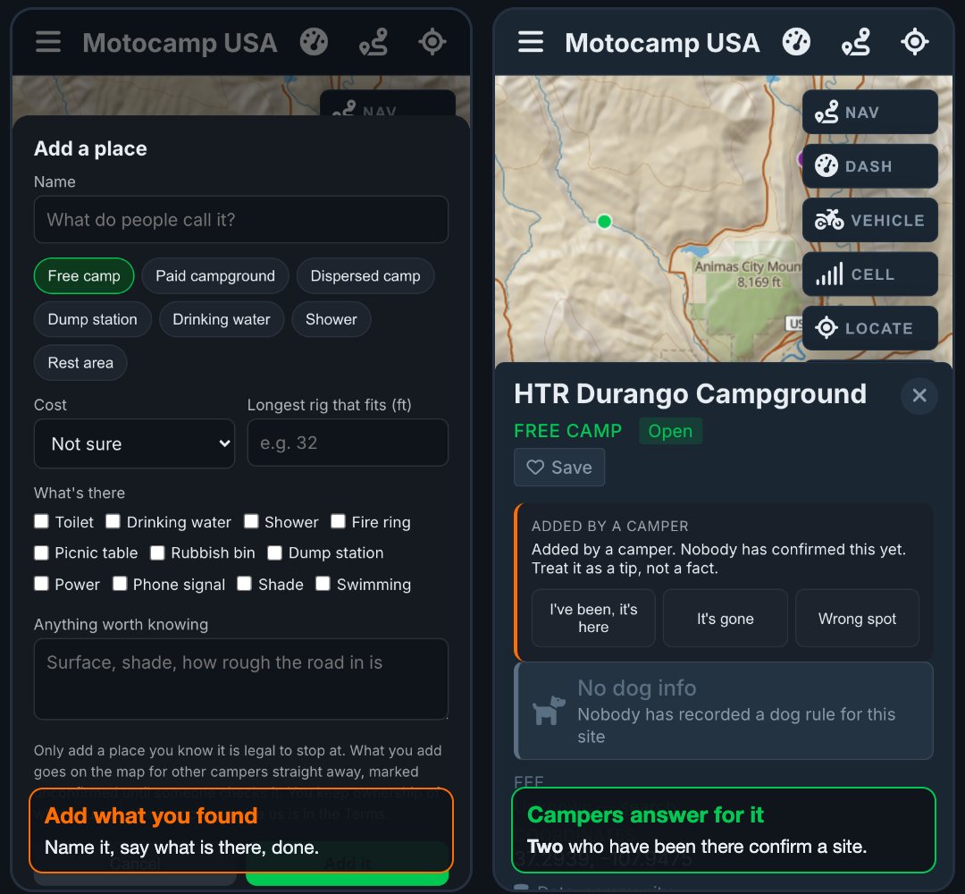Screen dimensions: 965x894
Task: Save HTR Durango Campground with heart button
Action: point(559,468)
